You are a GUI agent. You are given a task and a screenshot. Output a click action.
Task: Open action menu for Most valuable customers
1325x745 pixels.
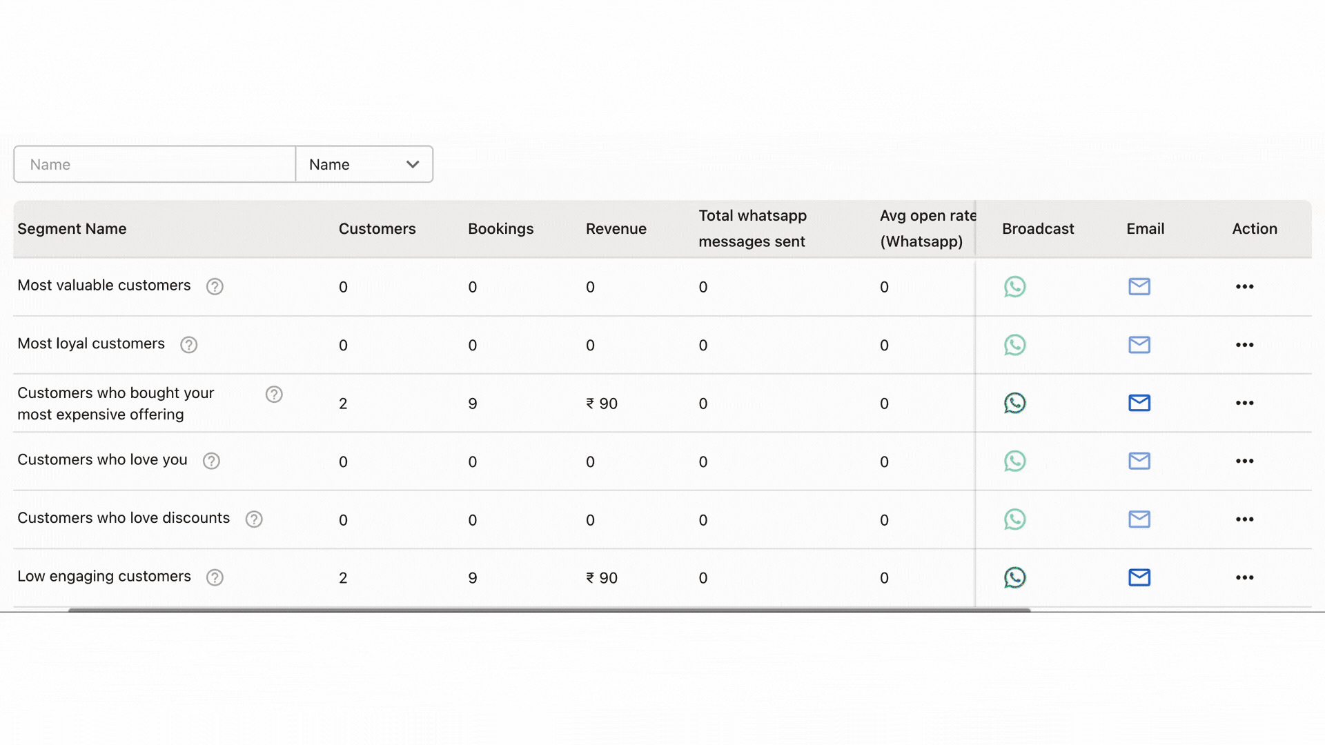point(1244,286)
